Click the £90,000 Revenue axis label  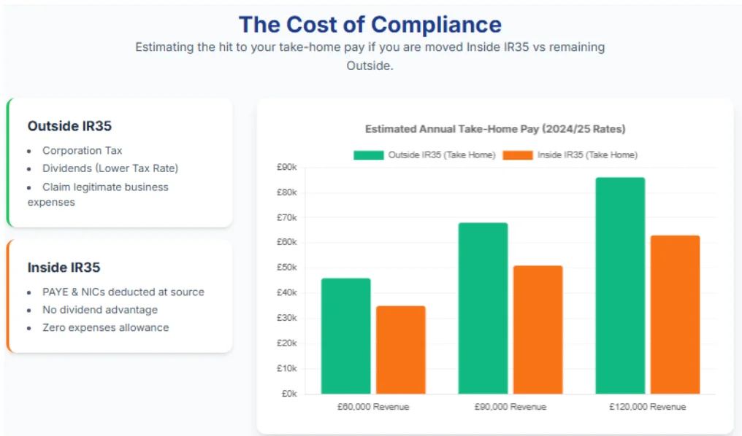coord(509,406)
